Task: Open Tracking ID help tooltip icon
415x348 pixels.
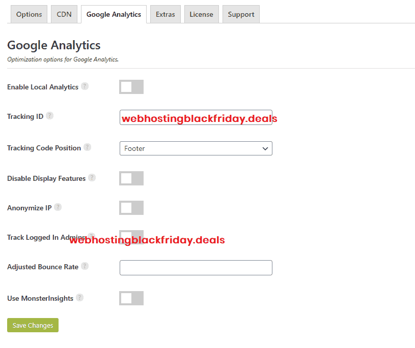Action: 49,116
